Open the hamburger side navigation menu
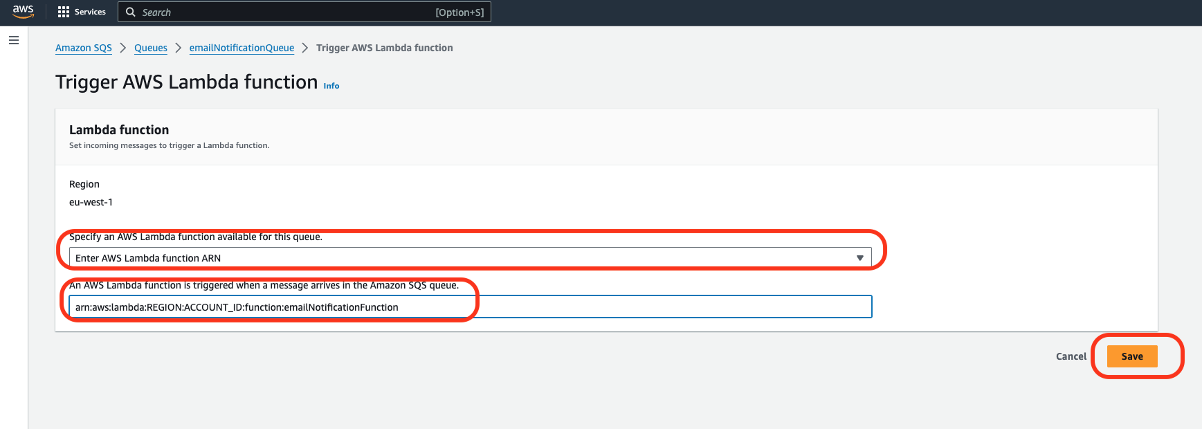This screenshot has height=429, width=1202. 13,40
